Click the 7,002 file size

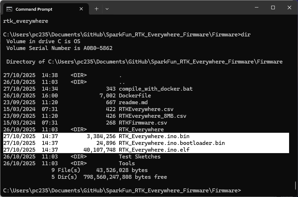tap(107, 96)
